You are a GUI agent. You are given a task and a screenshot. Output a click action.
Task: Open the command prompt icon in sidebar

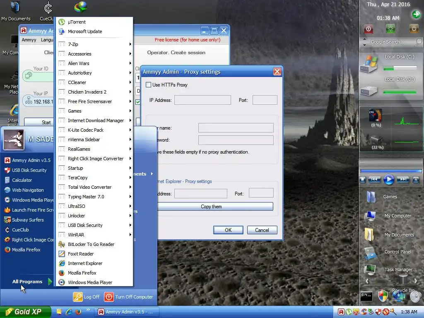click(x=366, y=296)
